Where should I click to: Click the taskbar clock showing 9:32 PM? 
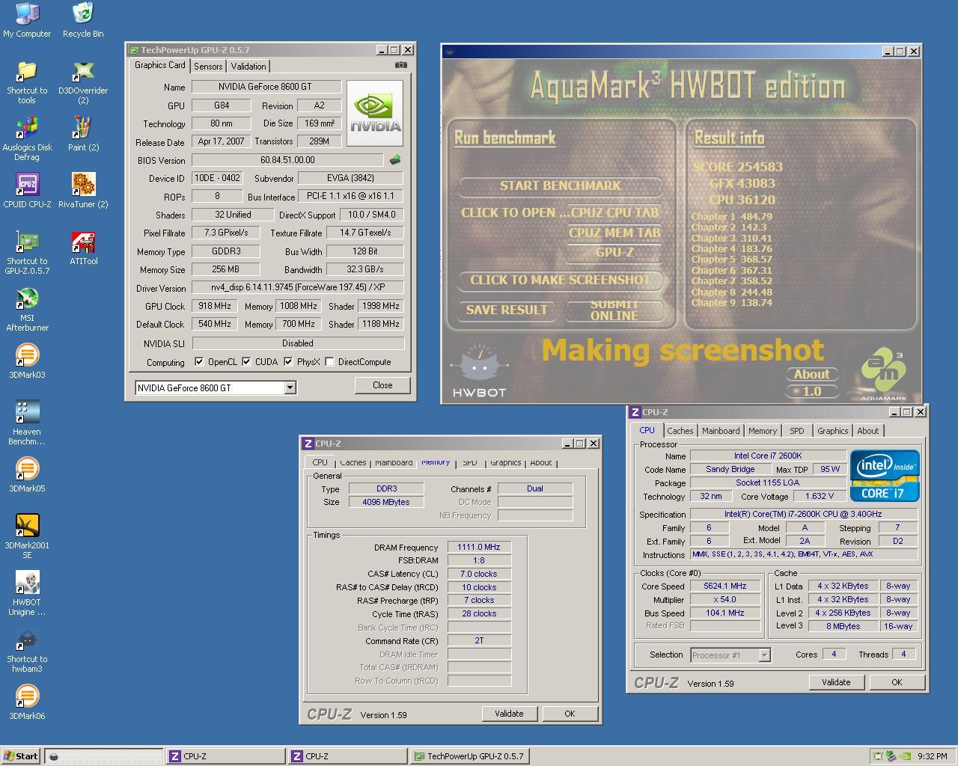pos(933,756)
